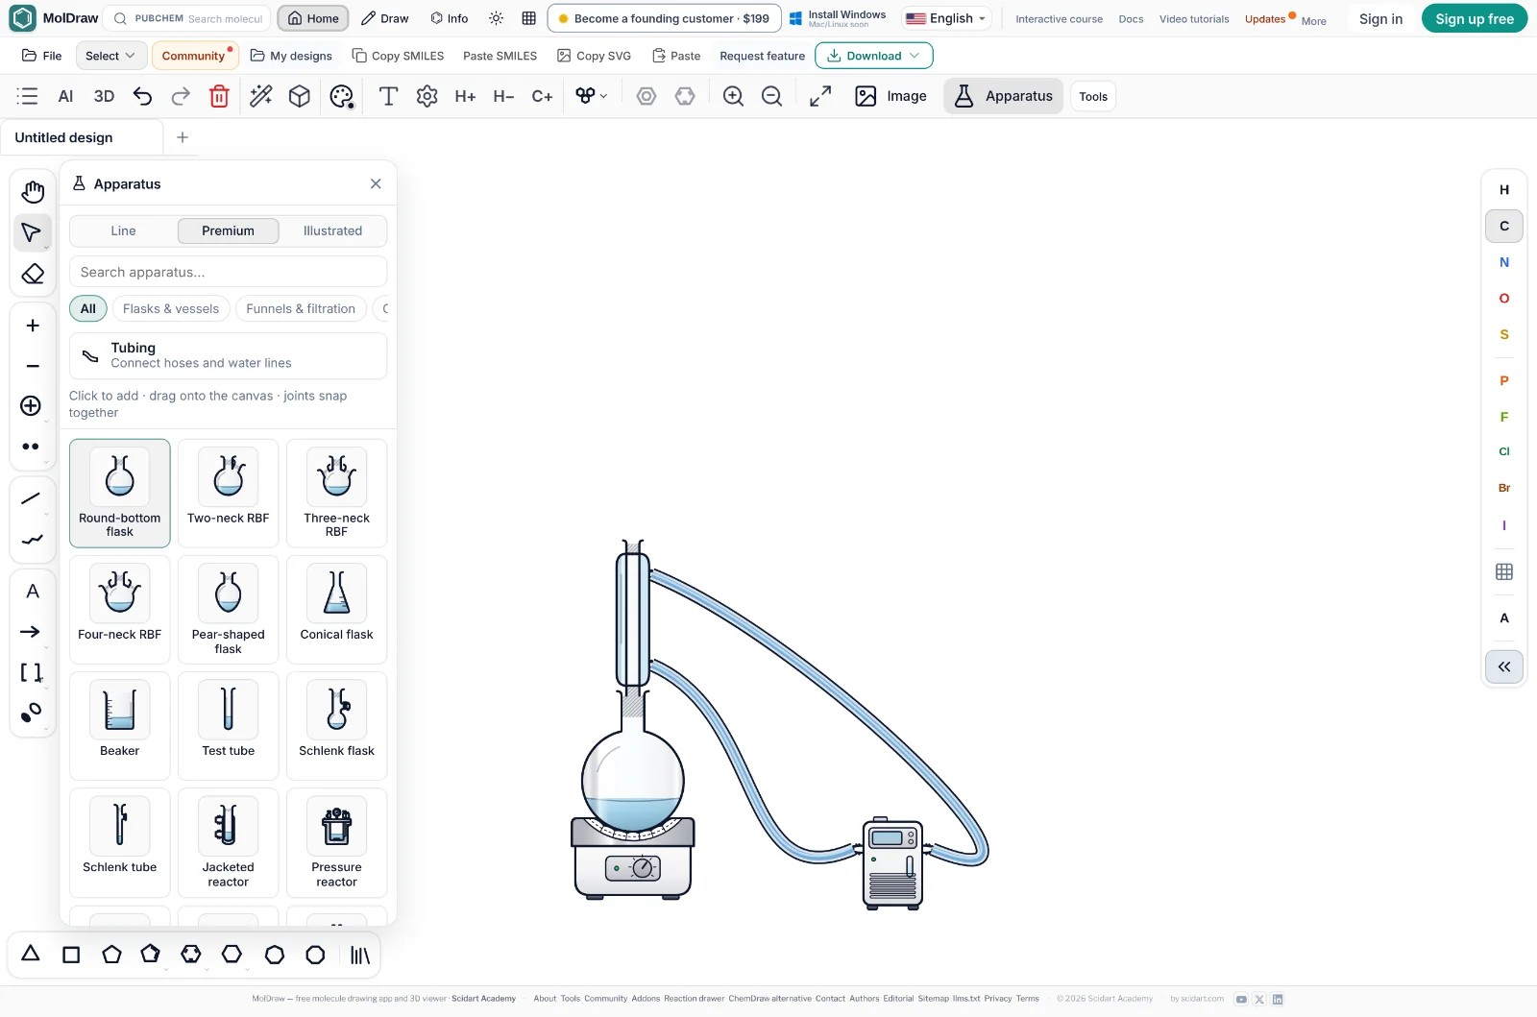1537x1017 pixels.
Task: Select the Nitrogen element N
Action: (x=1504, y=262)
